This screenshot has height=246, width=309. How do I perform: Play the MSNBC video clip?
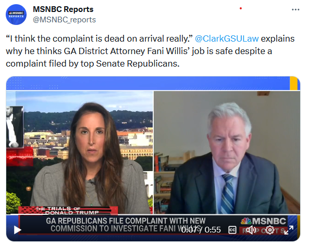click(x=17, y=230)
